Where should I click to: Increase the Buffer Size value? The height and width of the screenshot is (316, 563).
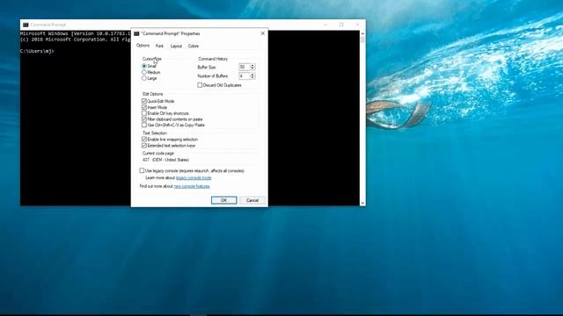click(x=252, y=66)
